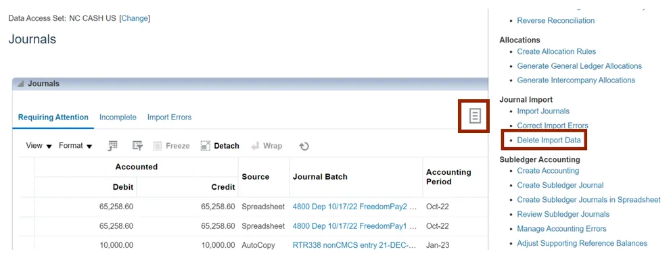Select the AutoCopy source cell
Viewport: 671px width, 264px height.
click(258, 245)
